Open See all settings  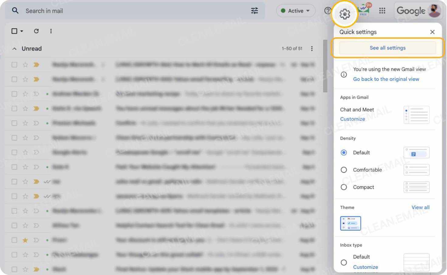[x=387, y=48]
